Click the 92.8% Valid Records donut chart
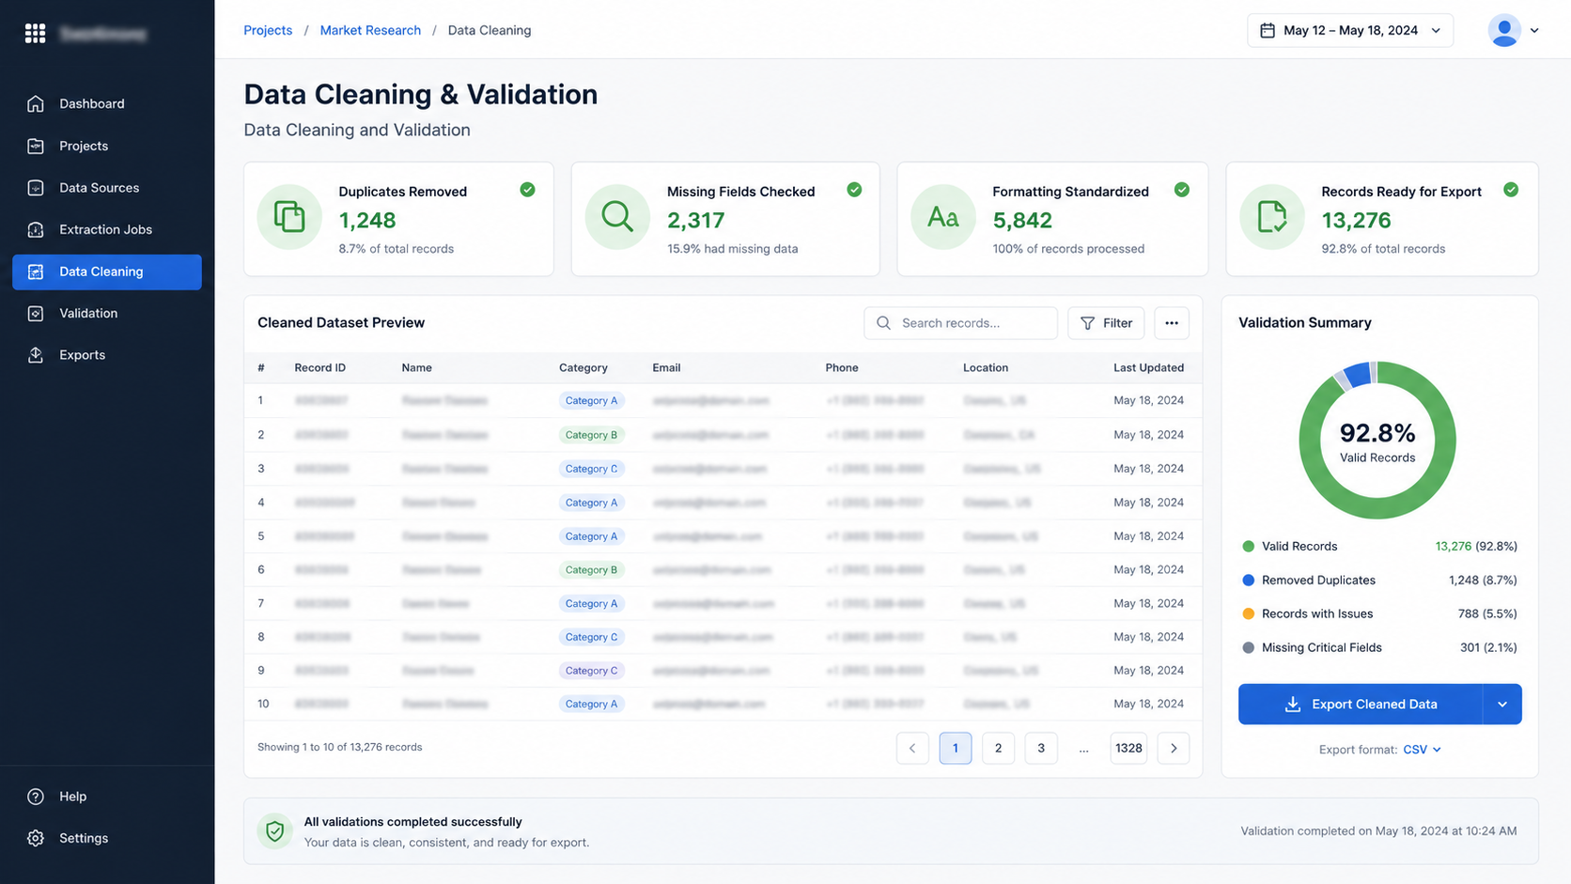The height and width of the screenshot is (884, 1571). click(1377, 440)
